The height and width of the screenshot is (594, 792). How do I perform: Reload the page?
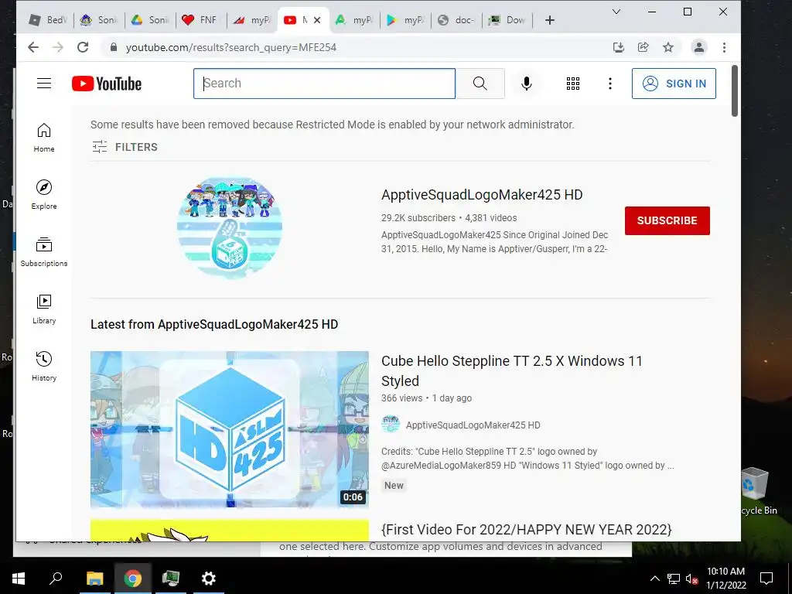pos(83,47)
